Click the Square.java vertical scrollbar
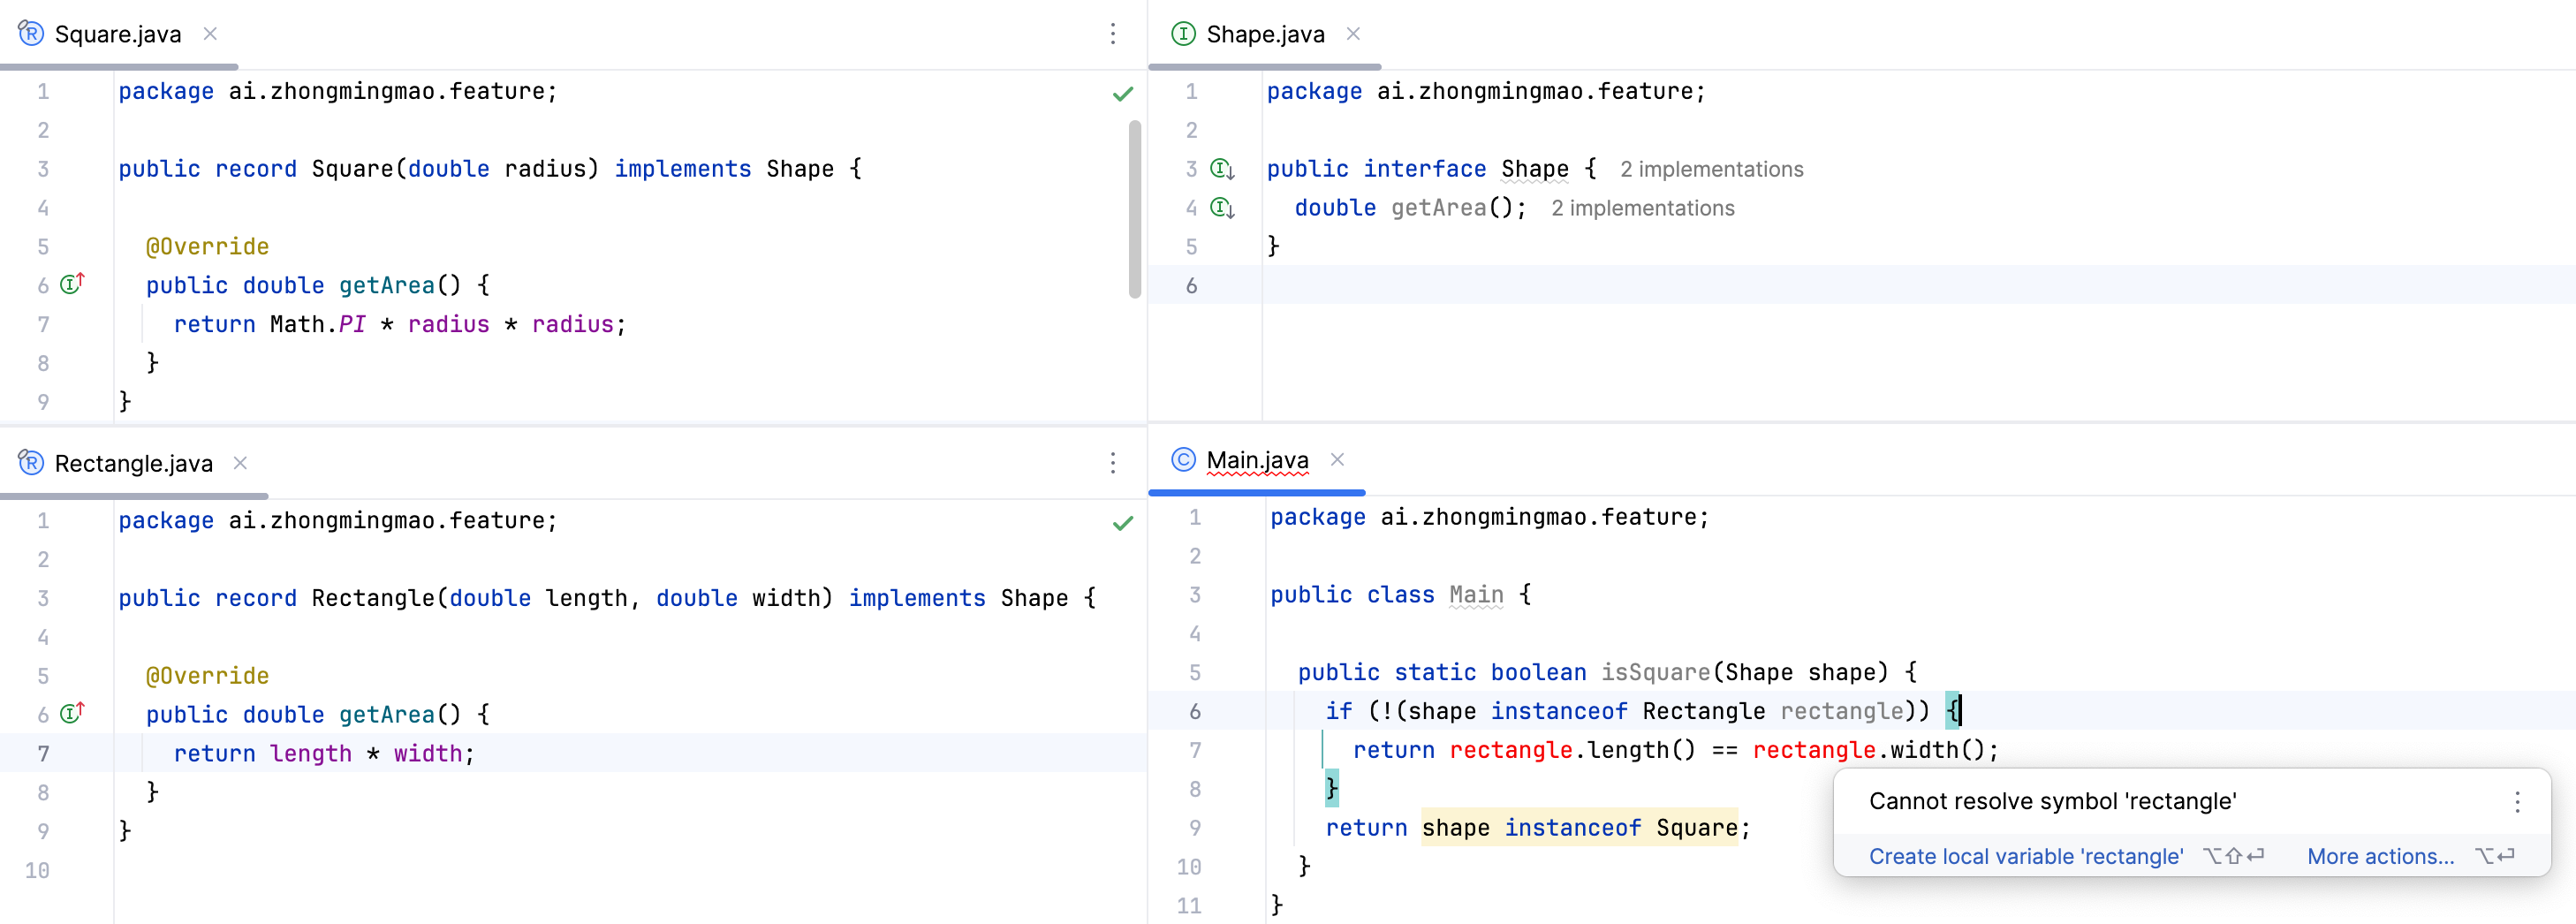2576x924 pixels. click(1134, 209)
